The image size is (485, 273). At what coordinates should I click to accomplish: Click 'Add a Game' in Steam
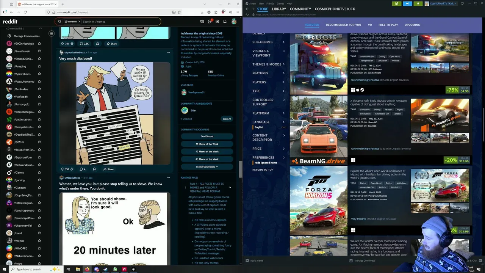click(255, 260)
